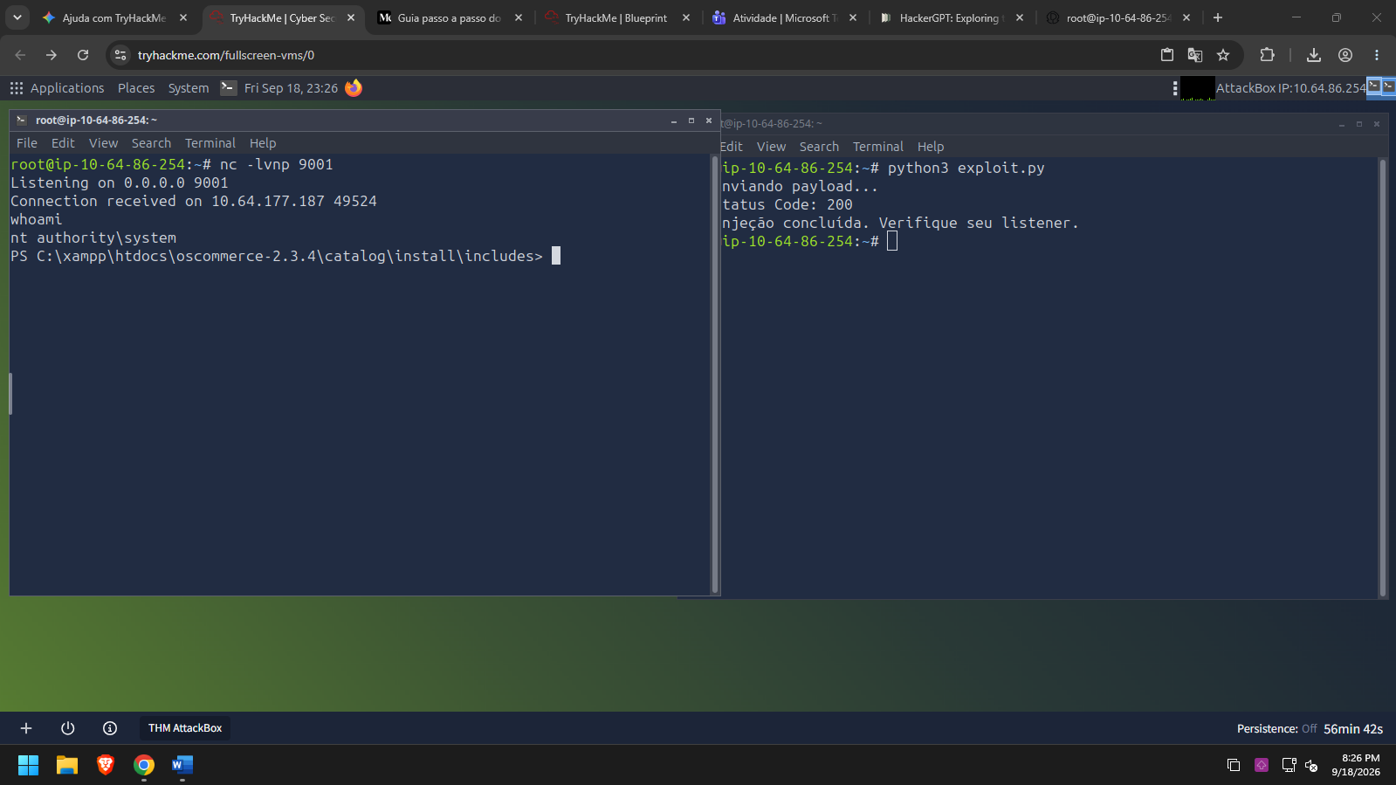Screen dimensions: 1396x785
Task: Open the Chrome three-dot menu
Action: (x=1377, y=55)
